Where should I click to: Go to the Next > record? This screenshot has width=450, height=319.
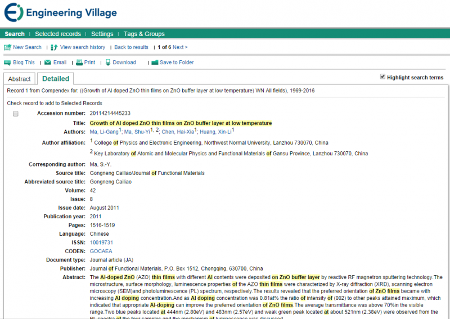coord(180,47)
